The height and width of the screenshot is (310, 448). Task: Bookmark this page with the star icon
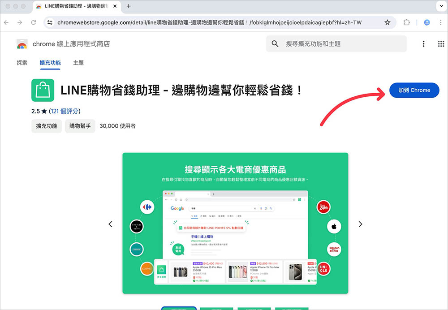(387, 22)
